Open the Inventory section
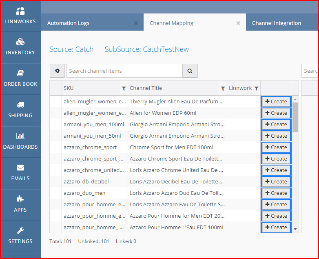This screenshot has height=259, width=319. pyautogui.click(x=20, y=47)
